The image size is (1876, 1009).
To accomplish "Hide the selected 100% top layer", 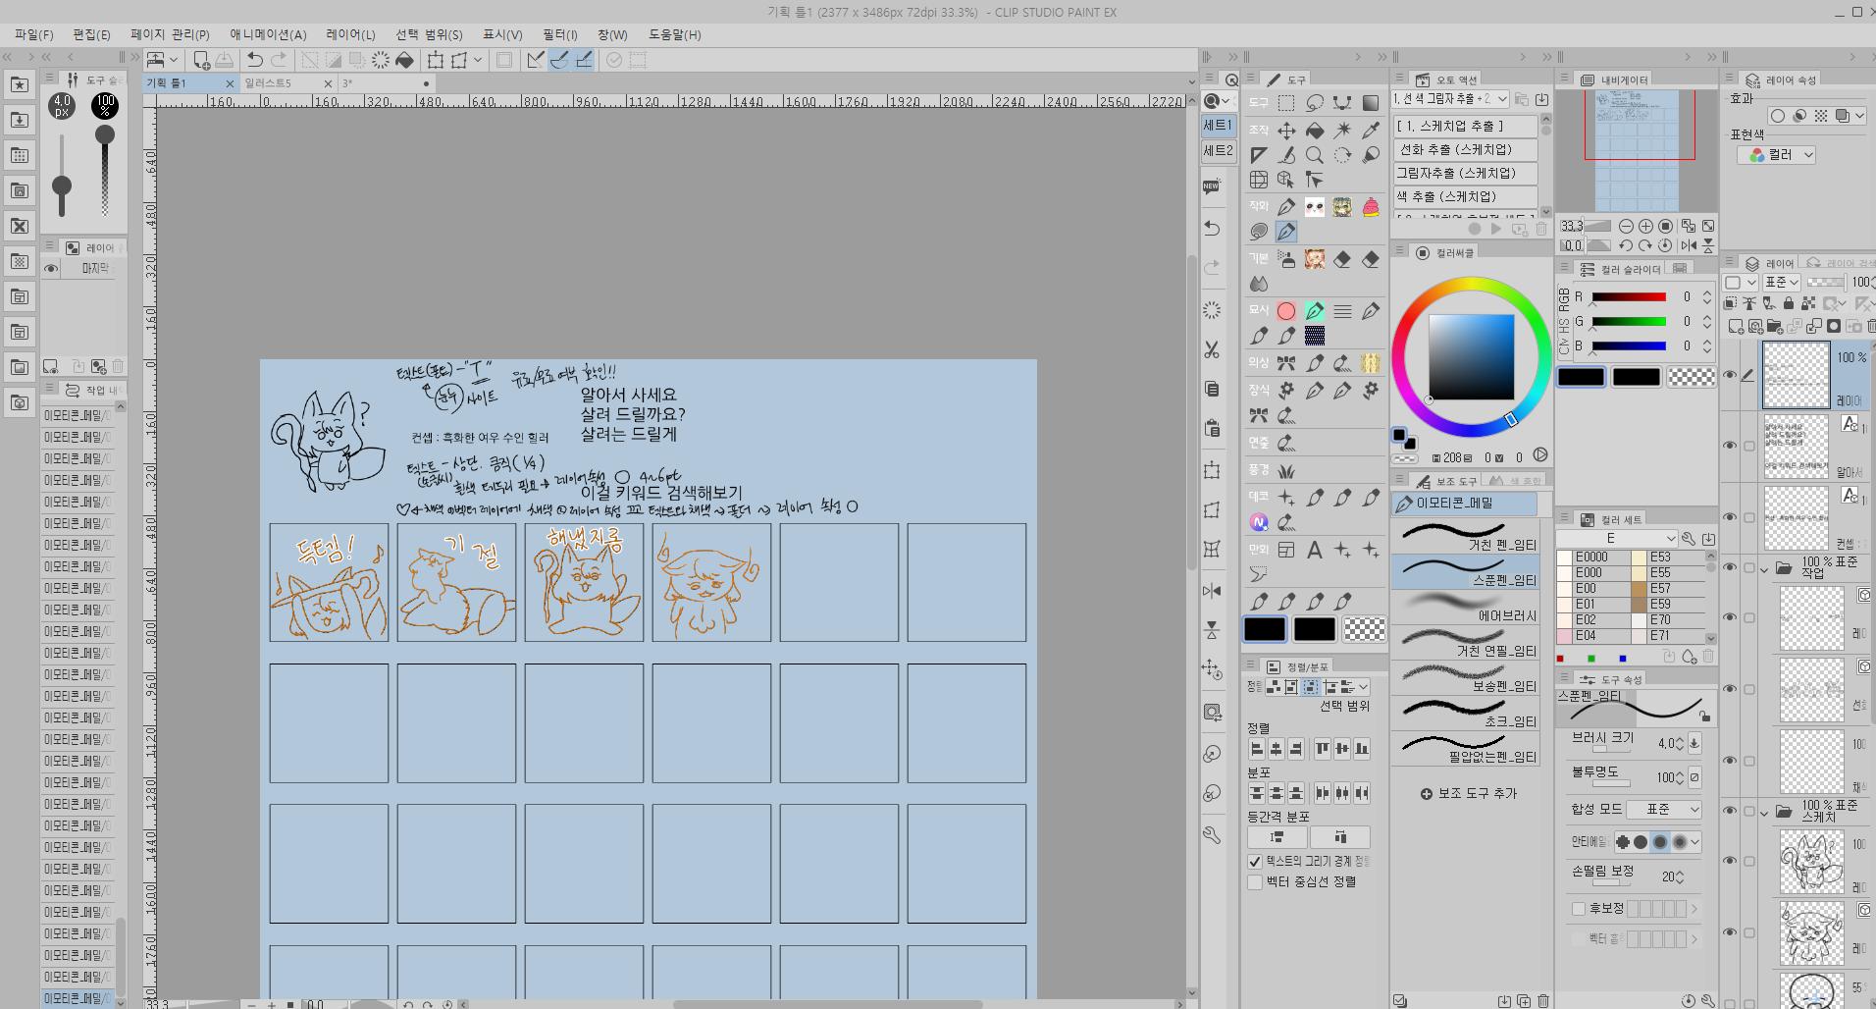I will tap(1730, 375).
